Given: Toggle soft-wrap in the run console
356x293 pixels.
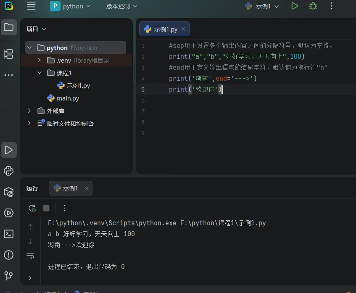Looking at the screenshot, I should [x=30, y=256].
